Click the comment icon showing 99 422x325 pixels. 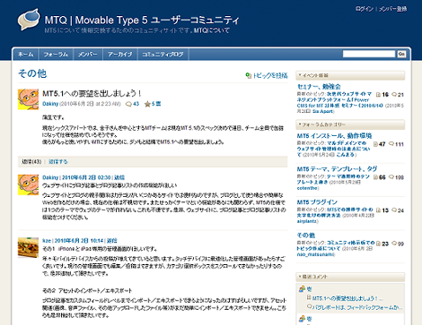394,244
